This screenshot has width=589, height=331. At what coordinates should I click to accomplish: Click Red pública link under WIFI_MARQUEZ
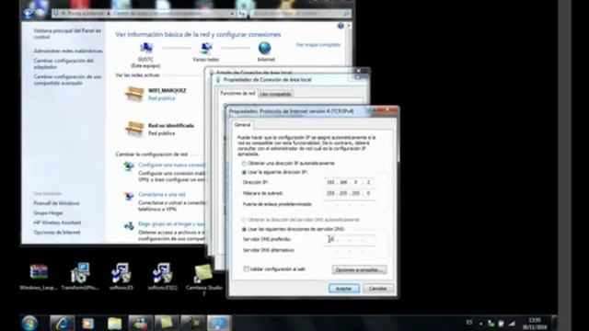[x=162, y=98]
